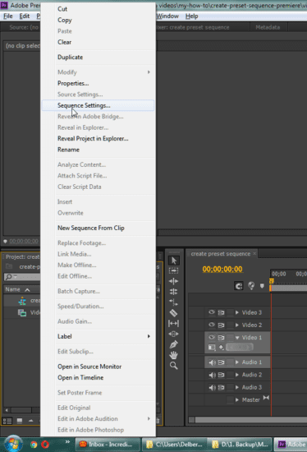Click the Set Encore Chapter Marker icon

pos(251,286)
